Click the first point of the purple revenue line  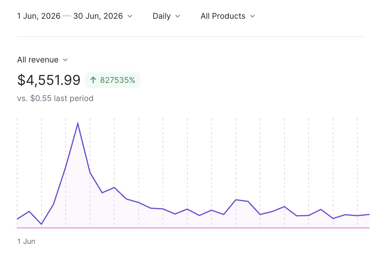click(x=17, y=219)
